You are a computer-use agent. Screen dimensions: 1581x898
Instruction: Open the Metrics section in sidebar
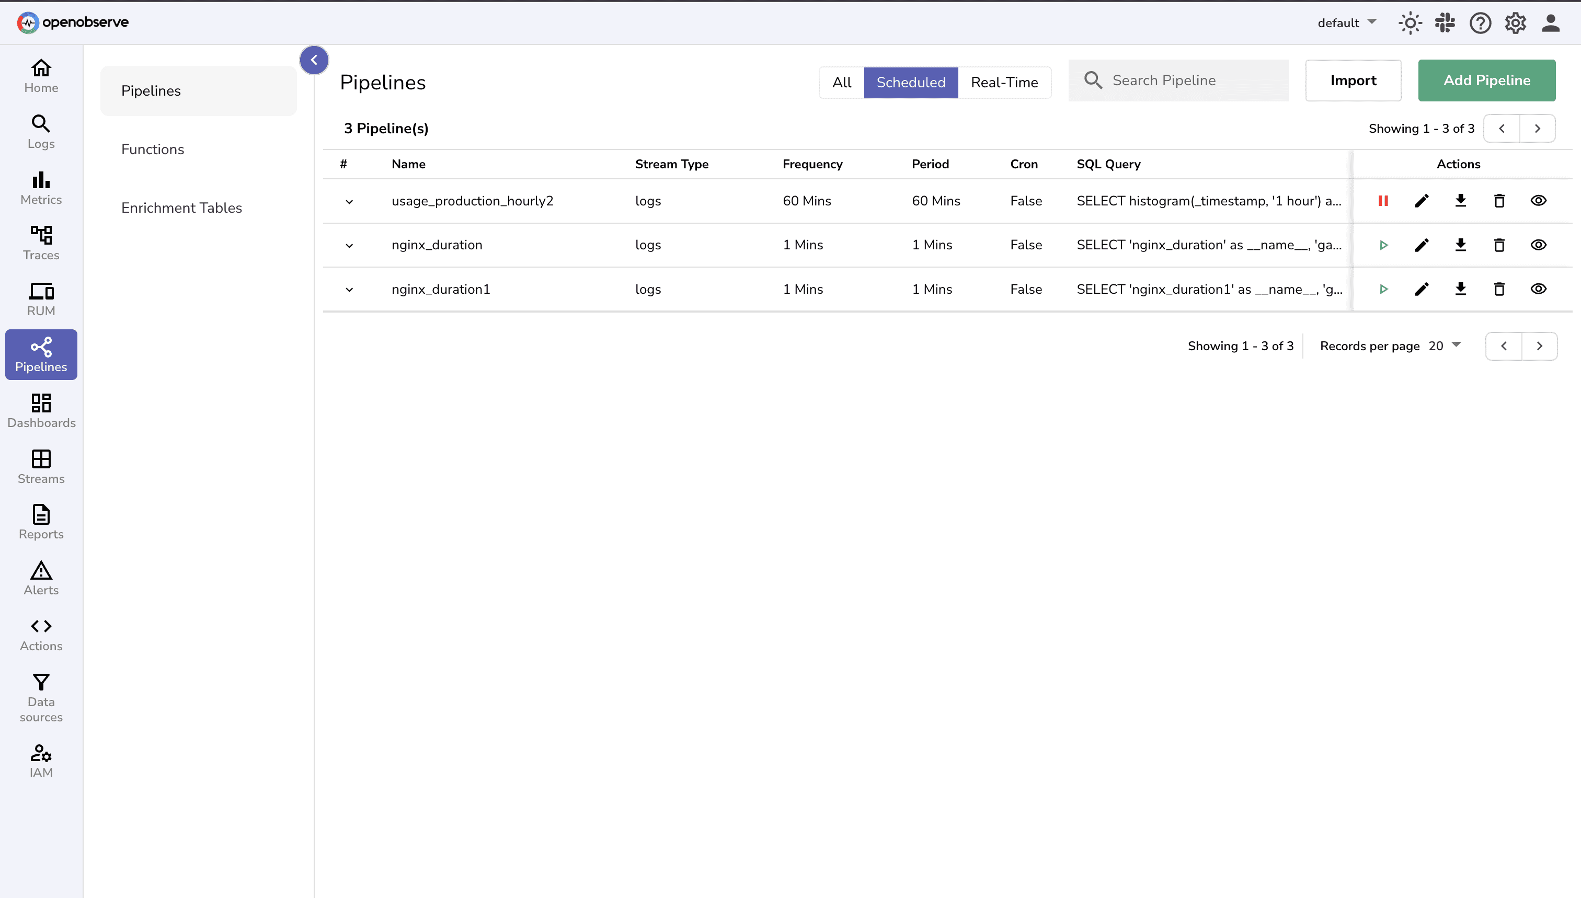tap(41, 188)
